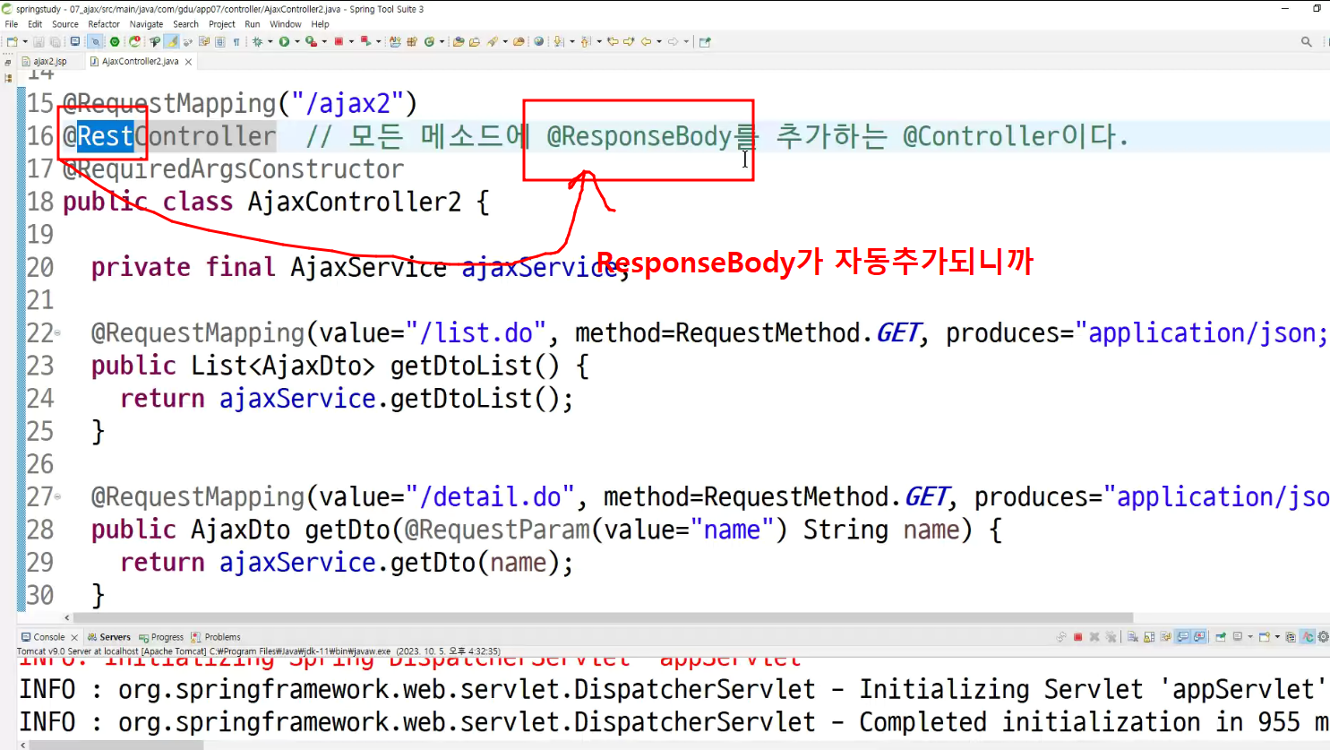
Task: Click the Console horizontal scrollbar thumb
Action: click(115, 745)
